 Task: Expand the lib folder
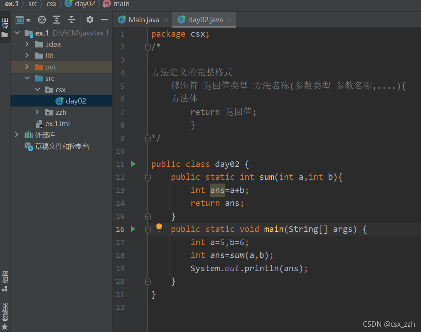coord(27,55)
